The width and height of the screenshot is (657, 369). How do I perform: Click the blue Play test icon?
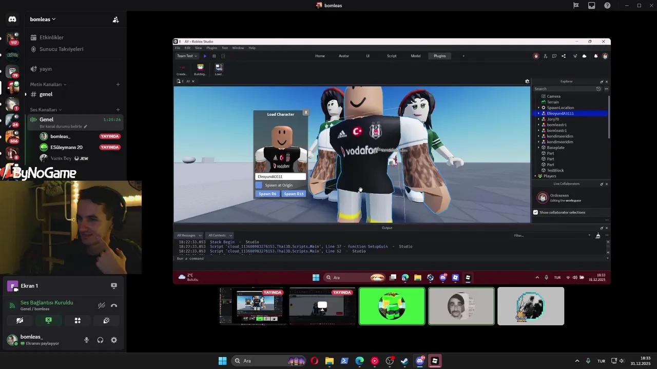tap(205, 56)
